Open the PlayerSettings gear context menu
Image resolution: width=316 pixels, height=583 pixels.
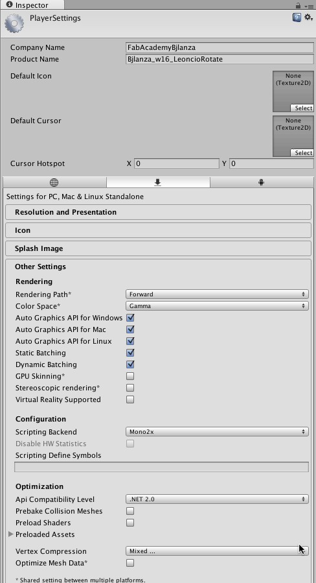point(308,18)
